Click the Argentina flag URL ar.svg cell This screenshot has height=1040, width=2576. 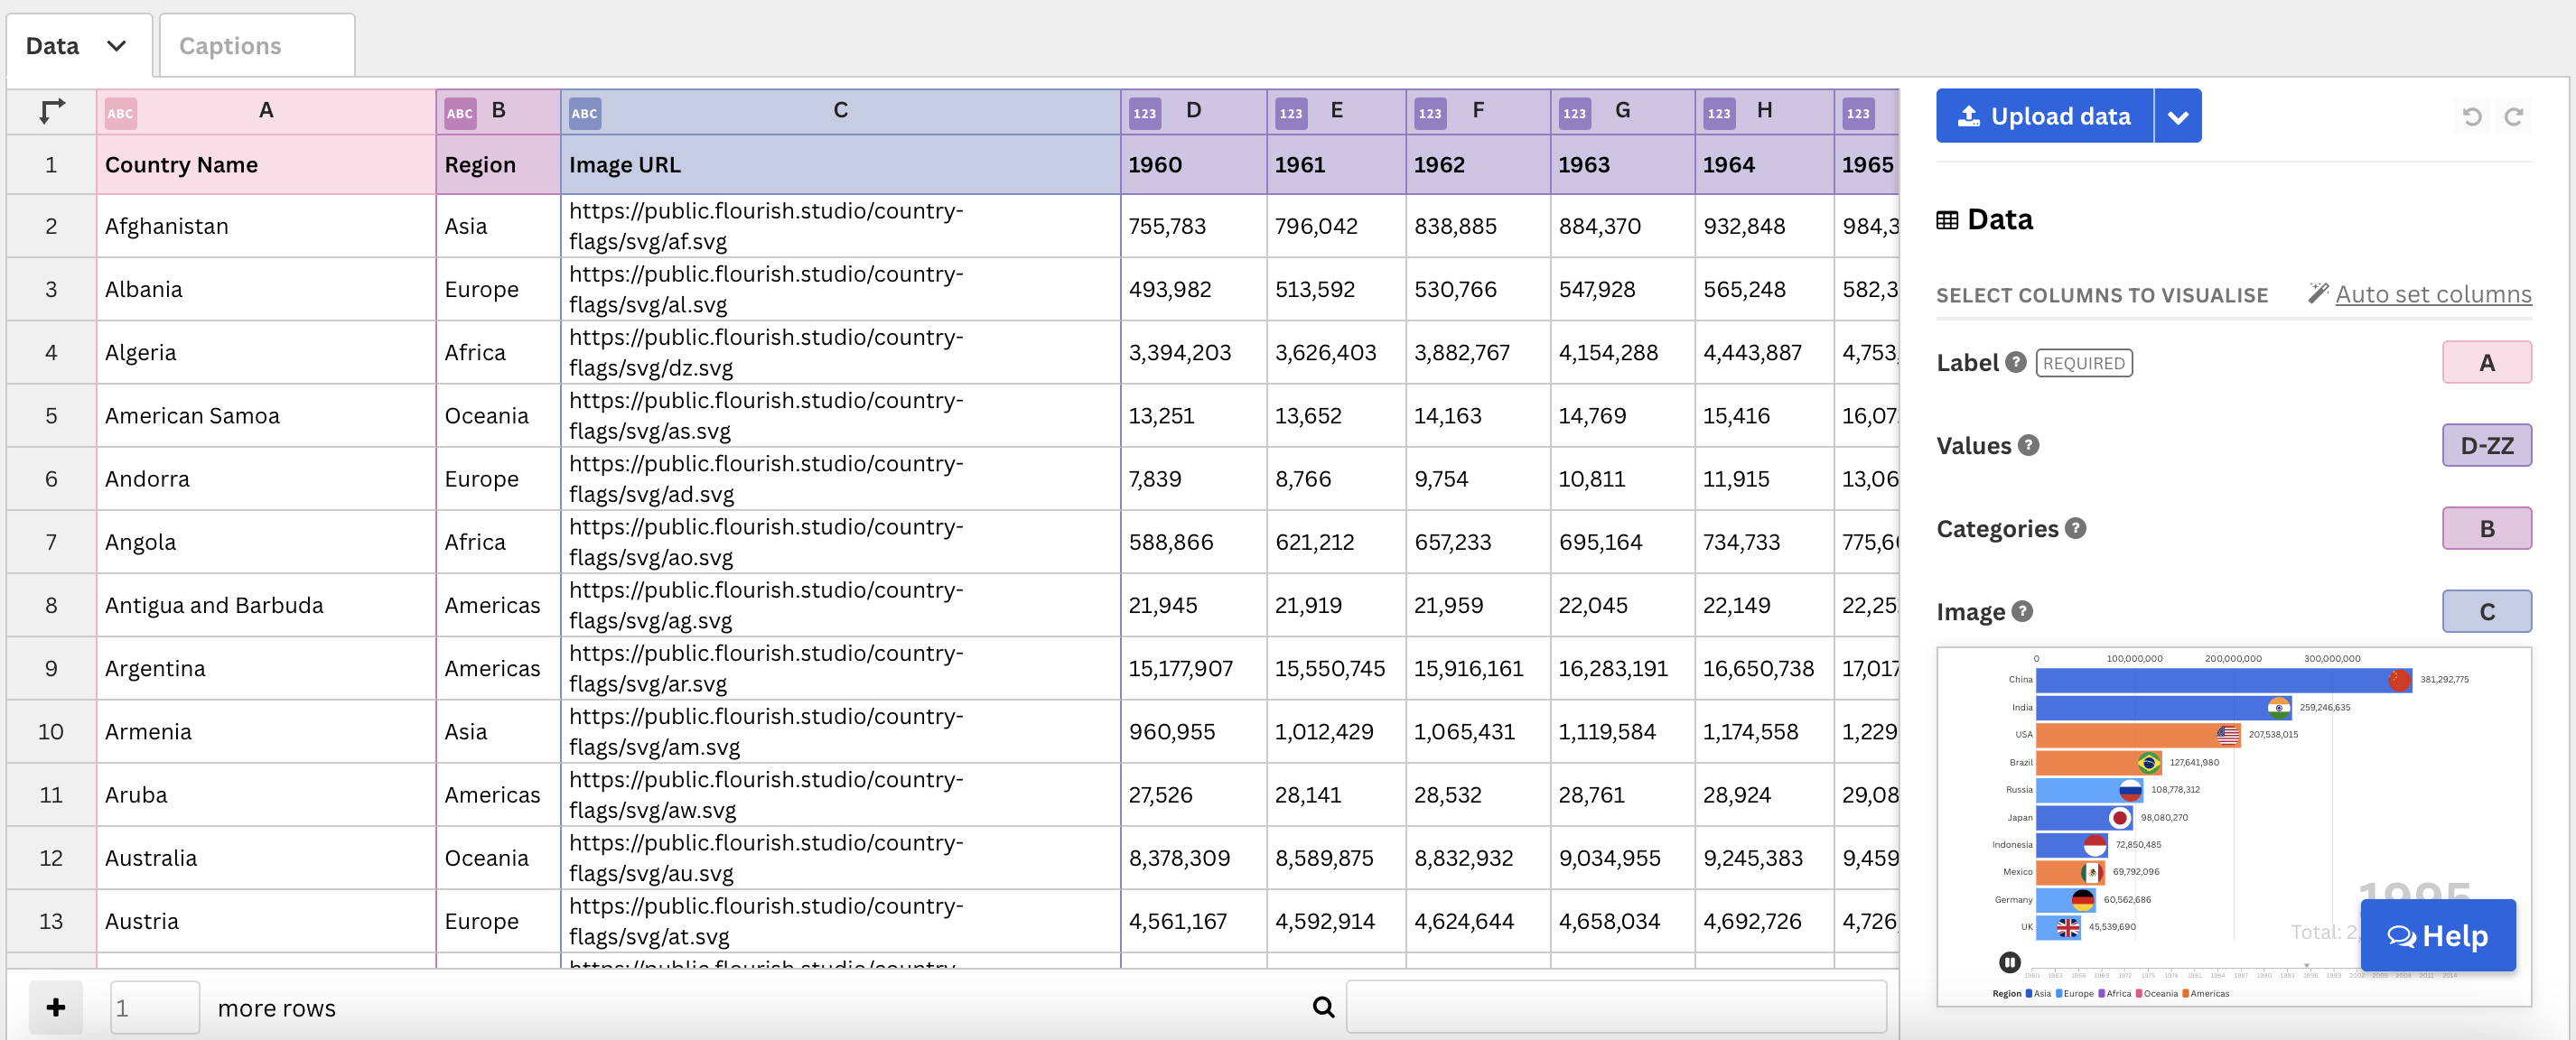840,668
